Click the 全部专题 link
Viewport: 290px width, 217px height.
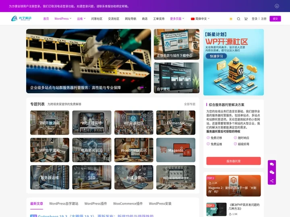tap(190, 104)
